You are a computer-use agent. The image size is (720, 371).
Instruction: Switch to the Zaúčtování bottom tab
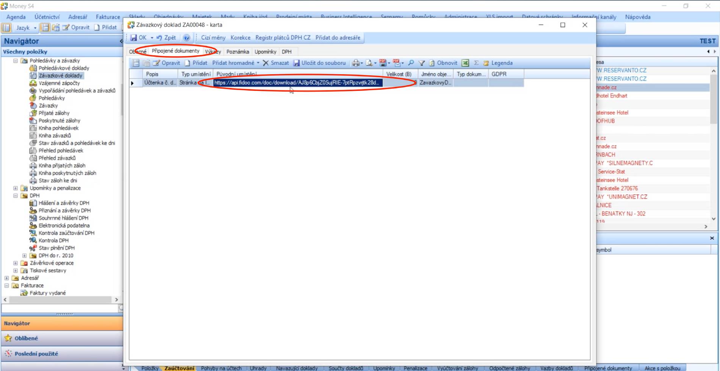[179, 368]
